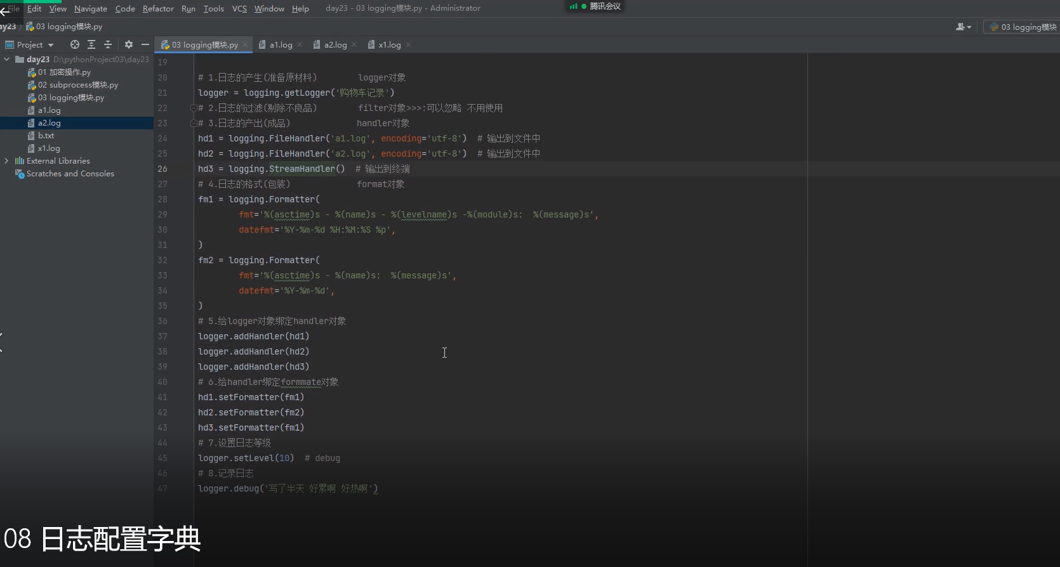Click the Expand All icon in Project toolbar
Screen dimensions: 1060x567
91,44
